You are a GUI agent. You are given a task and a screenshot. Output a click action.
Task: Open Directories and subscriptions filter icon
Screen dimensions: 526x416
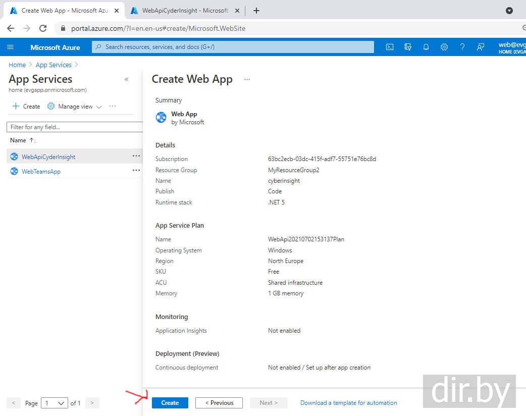[x=408, y=47]
